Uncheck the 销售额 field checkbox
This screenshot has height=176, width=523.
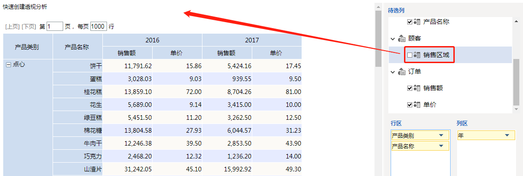(410, 88)
